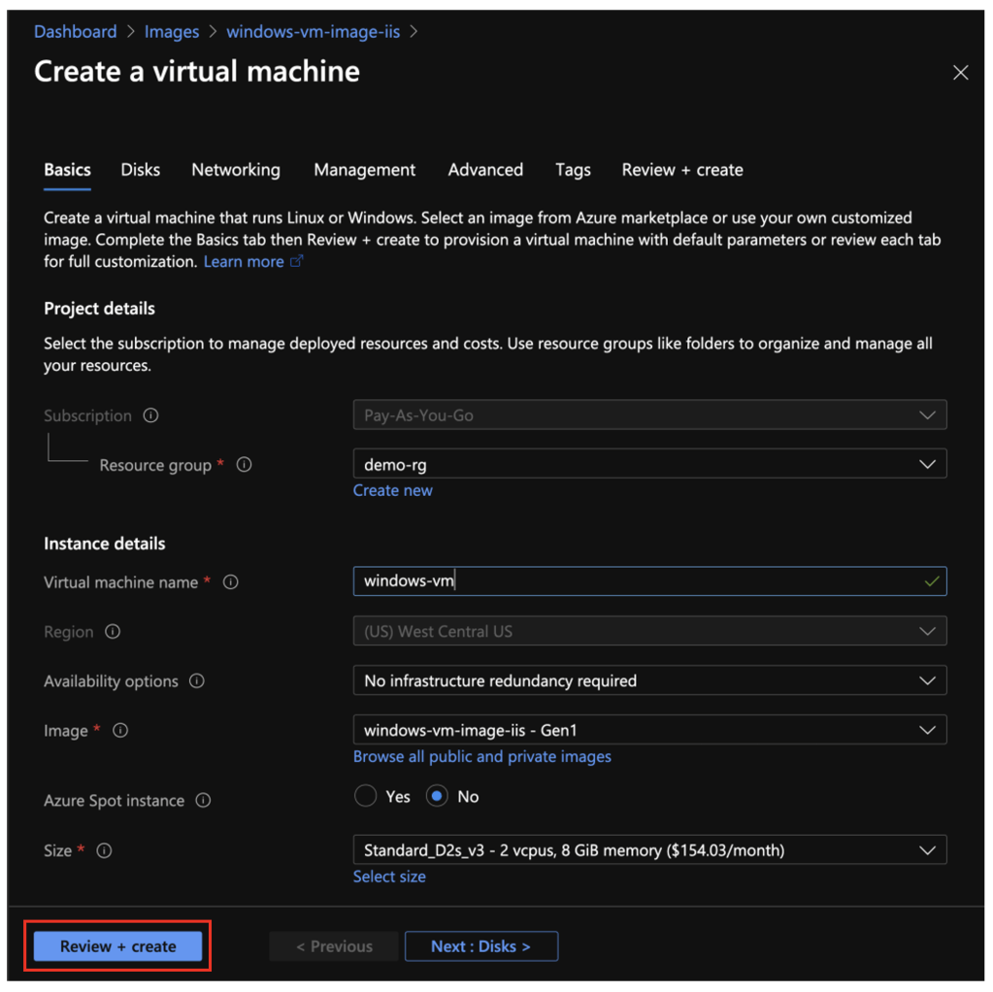Select No for Azure Spot instance

437,797
